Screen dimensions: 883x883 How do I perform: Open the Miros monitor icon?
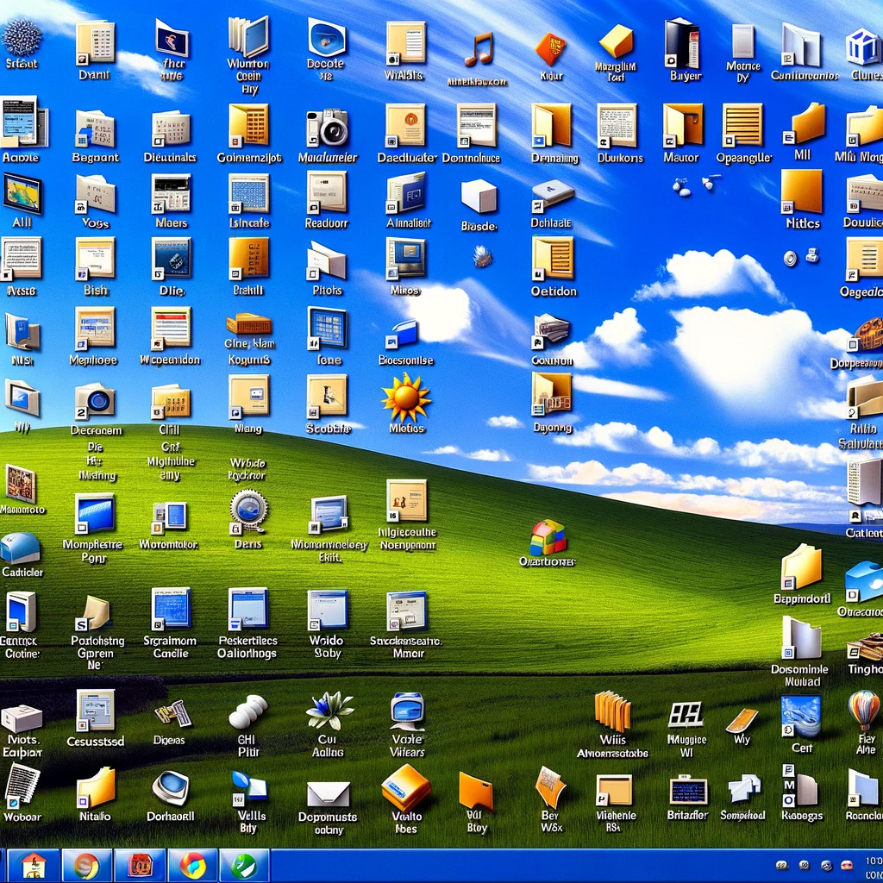tap(406, 259)
